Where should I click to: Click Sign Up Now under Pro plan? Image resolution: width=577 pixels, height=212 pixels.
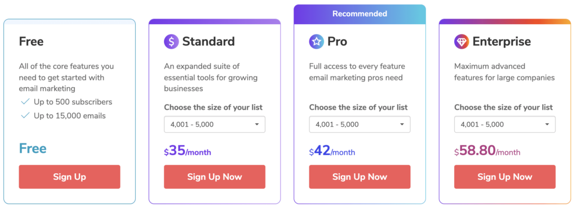pos(359,177)
